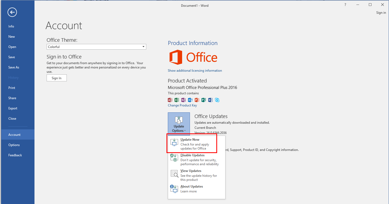Image resolution: width=389 pixels, height=204 pixels.
Task: Click the 'Account' page heading
Action: coord(64,26)
